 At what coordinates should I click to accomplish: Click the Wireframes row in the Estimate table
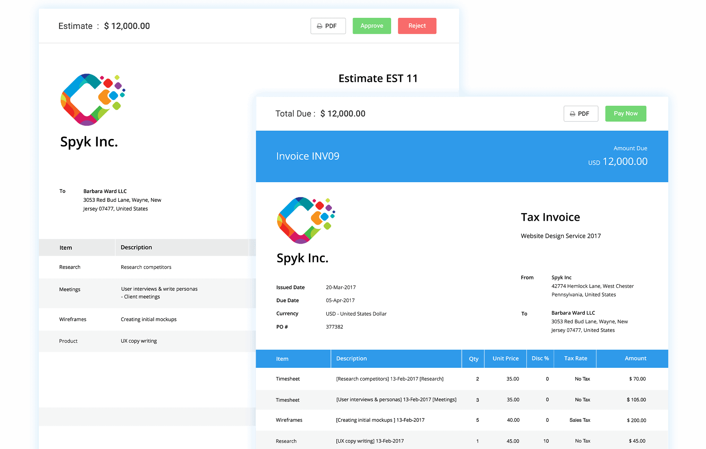click(147, 320)
